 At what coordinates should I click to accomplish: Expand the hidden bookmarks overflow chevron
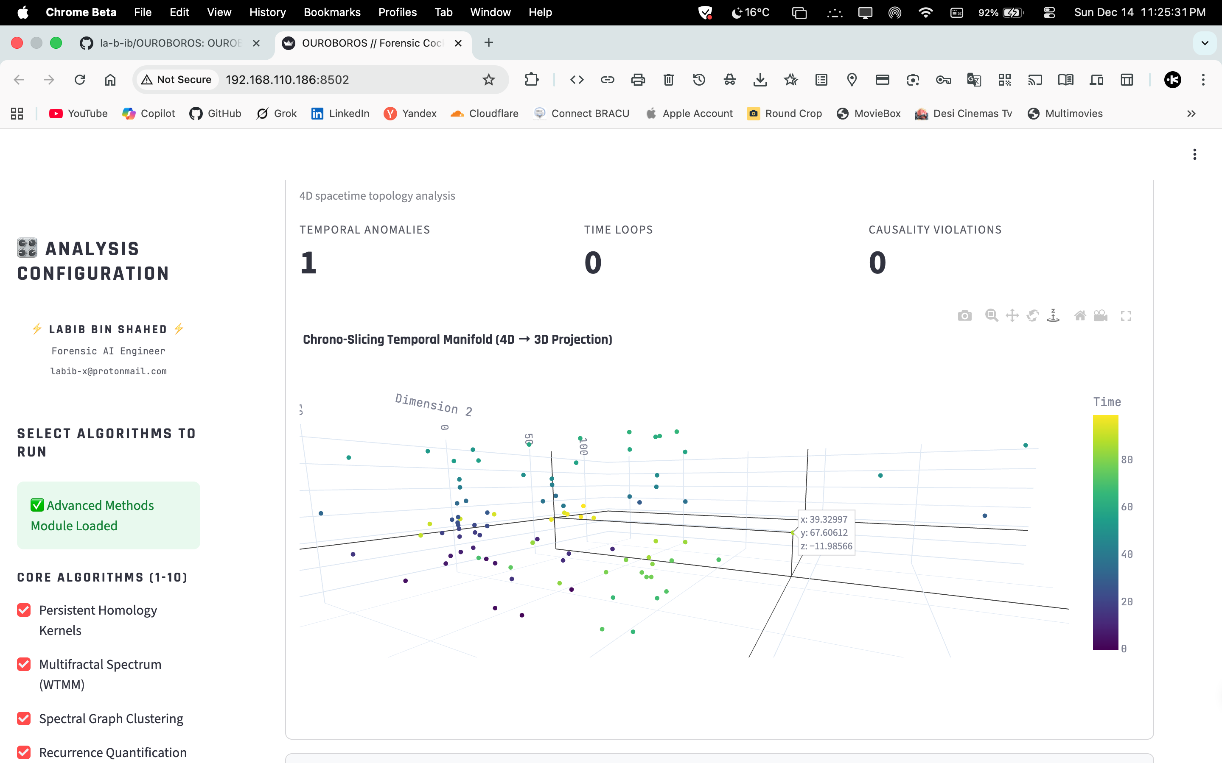coord(1191,114)
